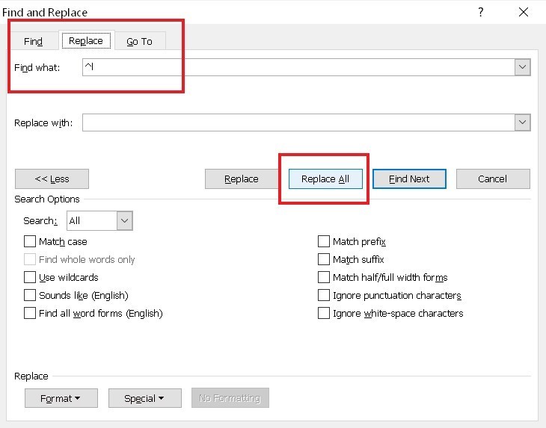Click the help question mark icon
This screenshot has height=428, width=546.
[x=480, y=12]
